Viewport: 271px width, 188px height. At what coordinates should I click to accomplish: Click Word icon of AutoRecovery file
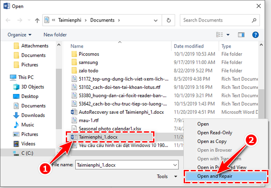pyautogui.click(x=74, y=112)
